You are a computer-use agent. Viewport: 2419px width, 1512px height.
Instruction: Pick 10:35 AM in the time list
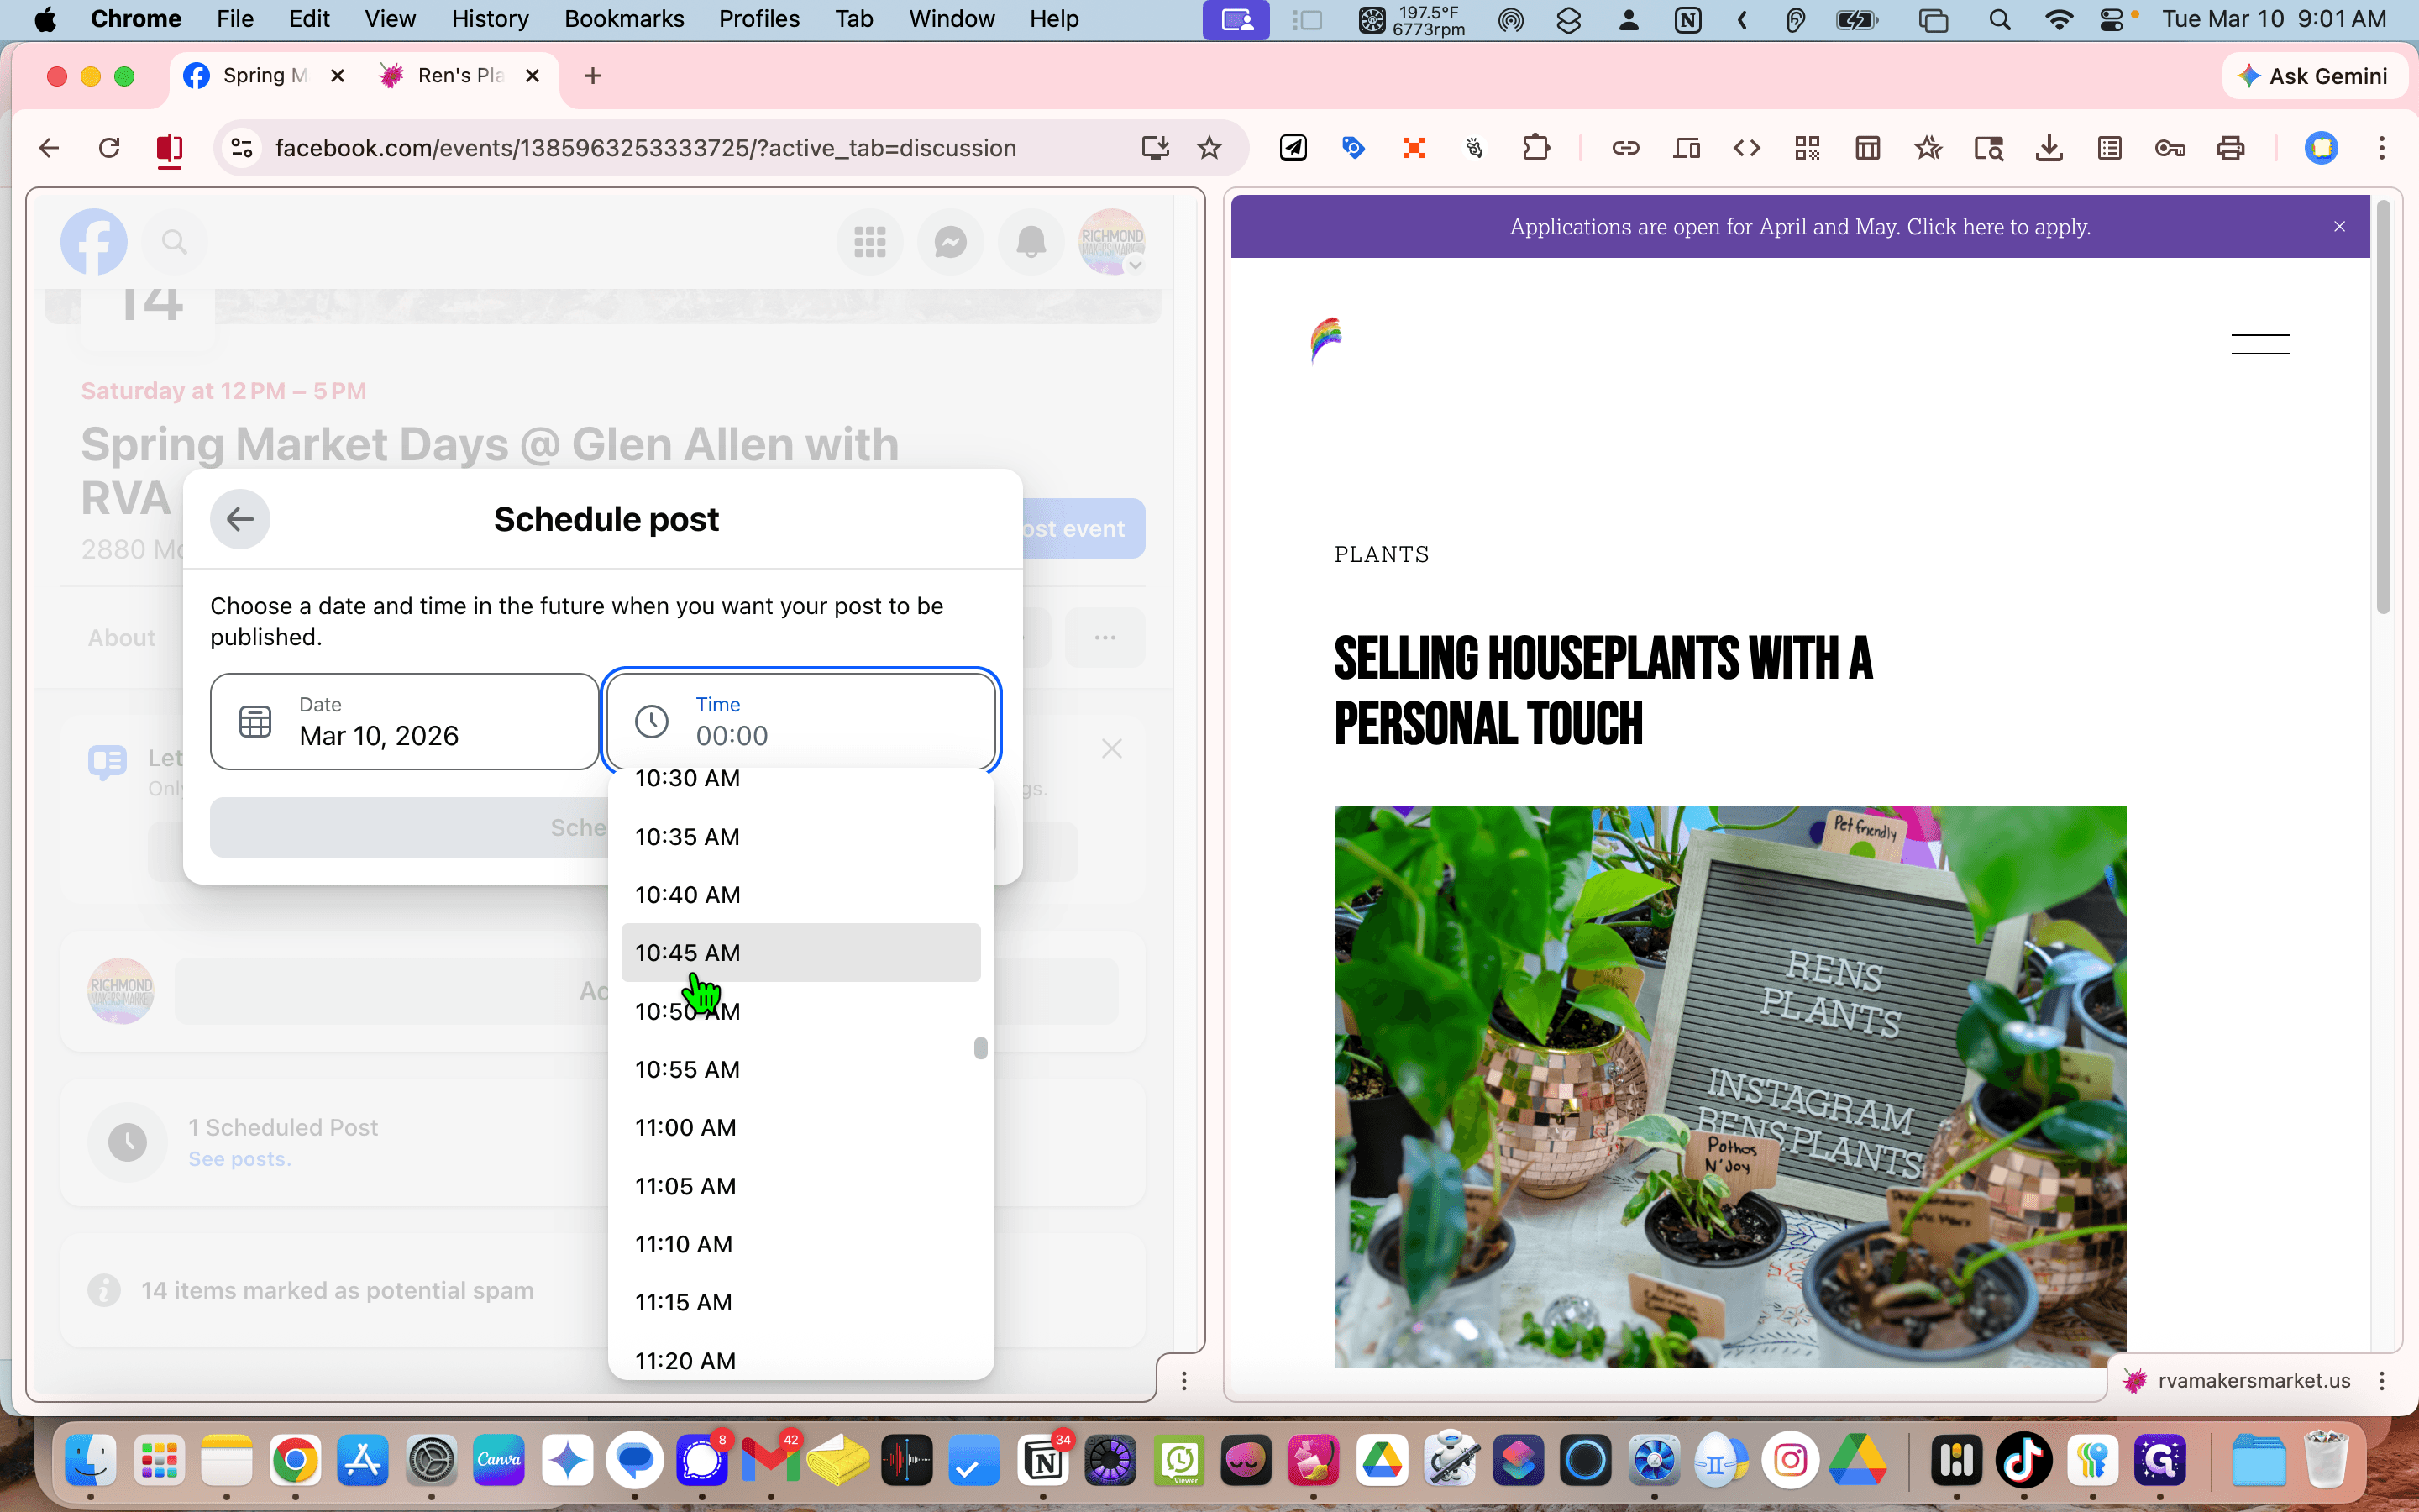tap(800, 836)
